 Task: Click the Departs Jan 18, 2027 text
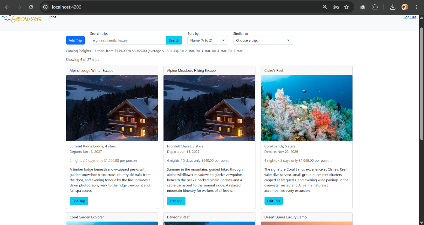click(86, 152)
